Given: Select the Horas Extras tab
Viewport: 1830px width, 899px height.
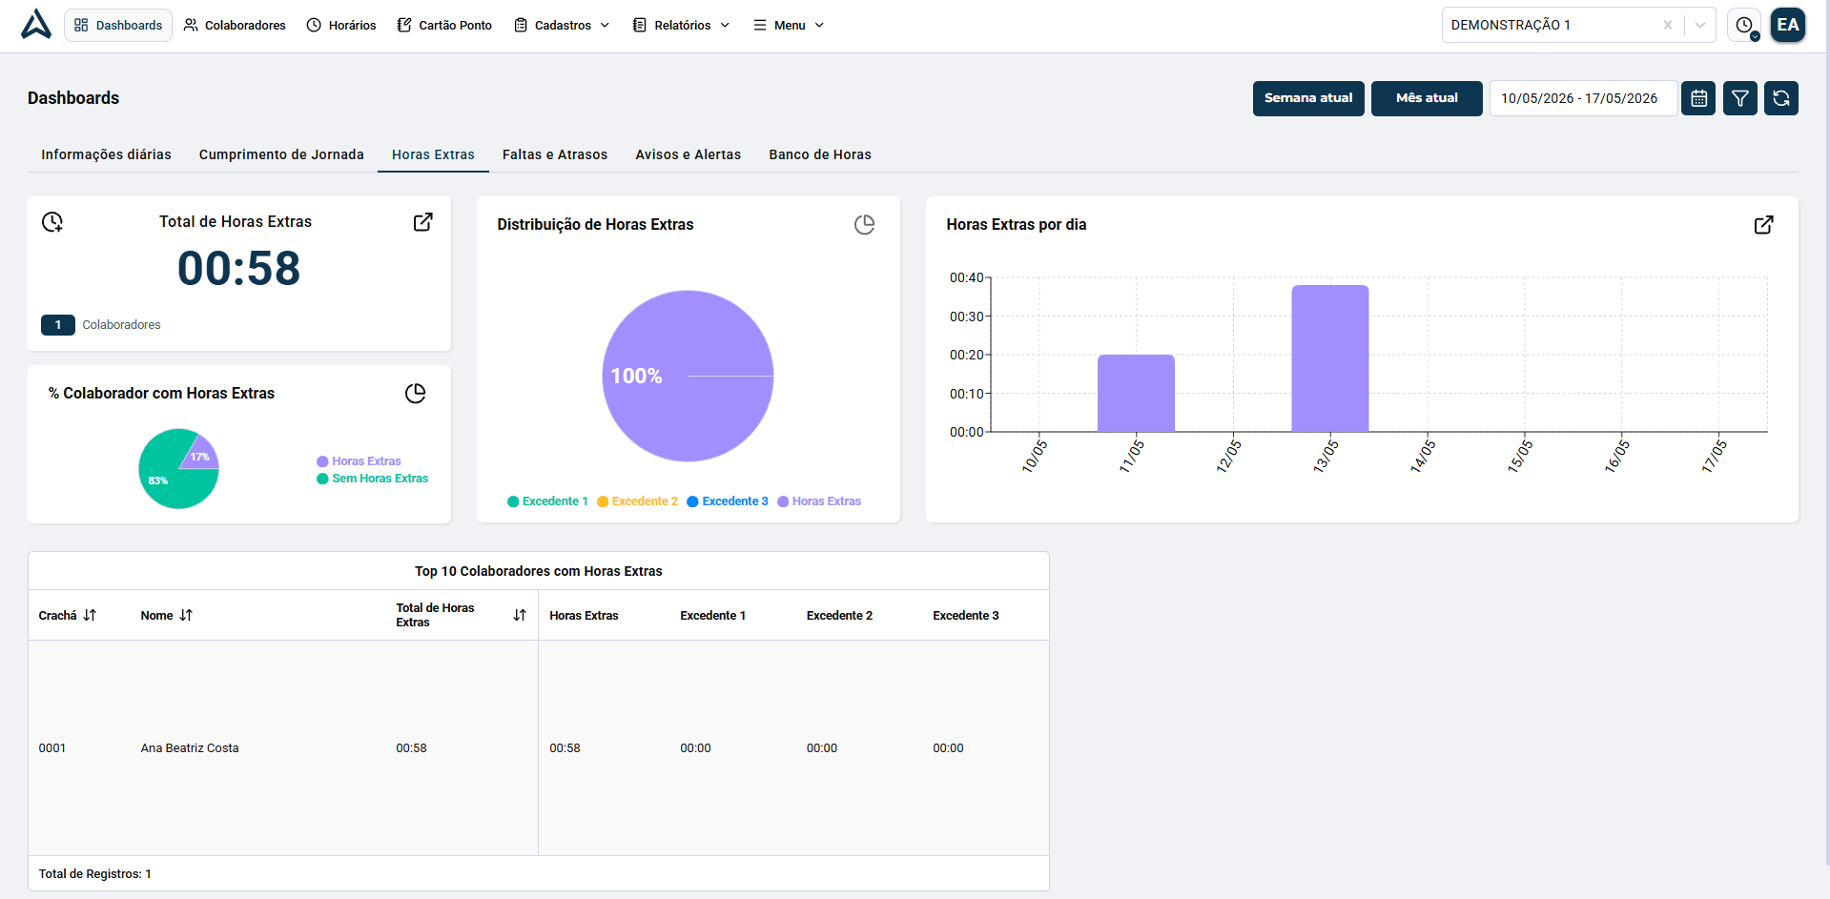Looking at the screenshot, I should click(433, 154).
